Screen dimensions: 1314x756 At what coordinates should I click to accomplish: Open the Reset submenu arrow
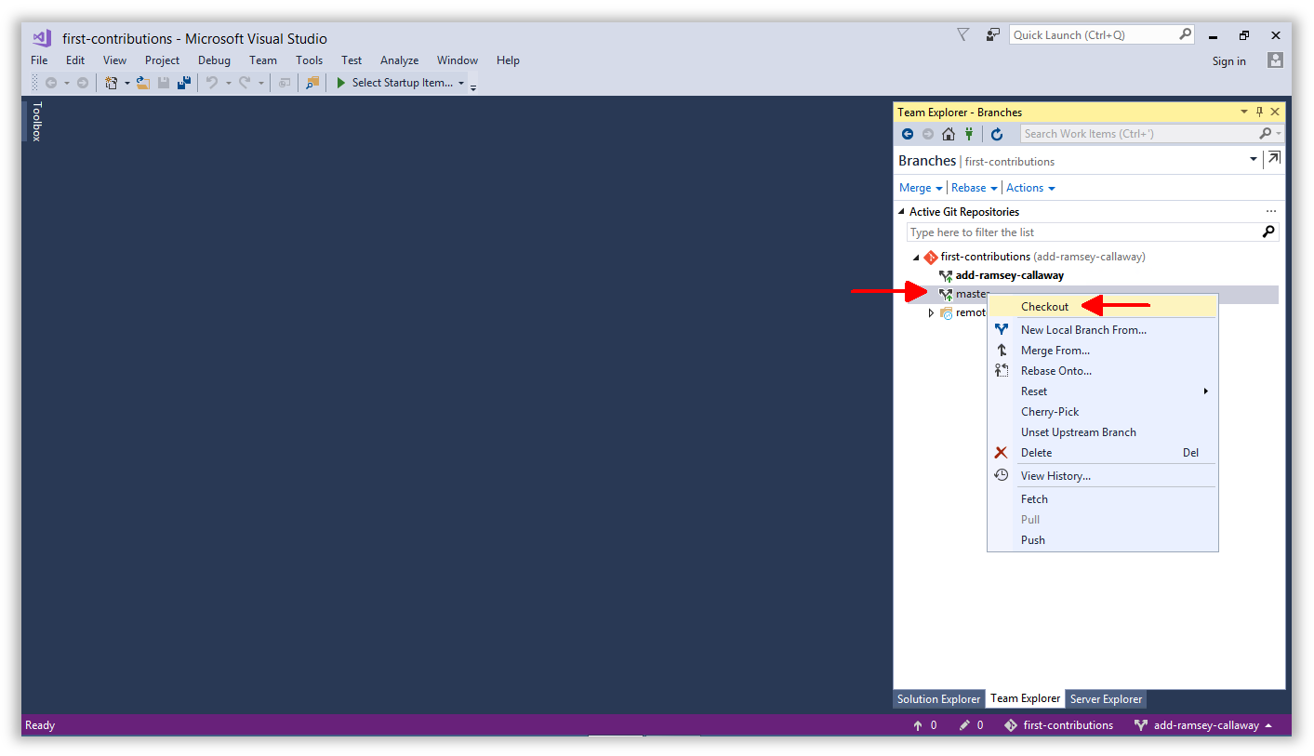(x=1206, y=391)
